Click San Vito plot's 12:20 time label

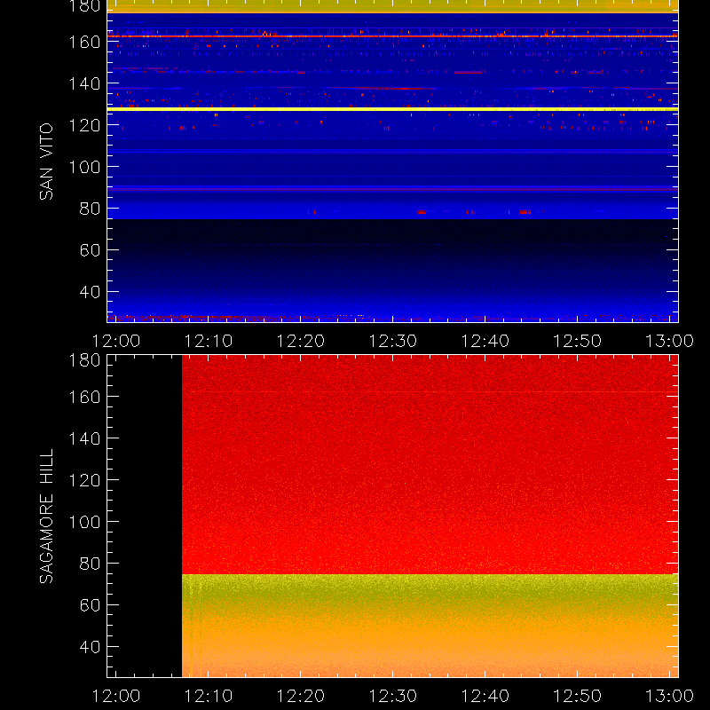[301, 341]
